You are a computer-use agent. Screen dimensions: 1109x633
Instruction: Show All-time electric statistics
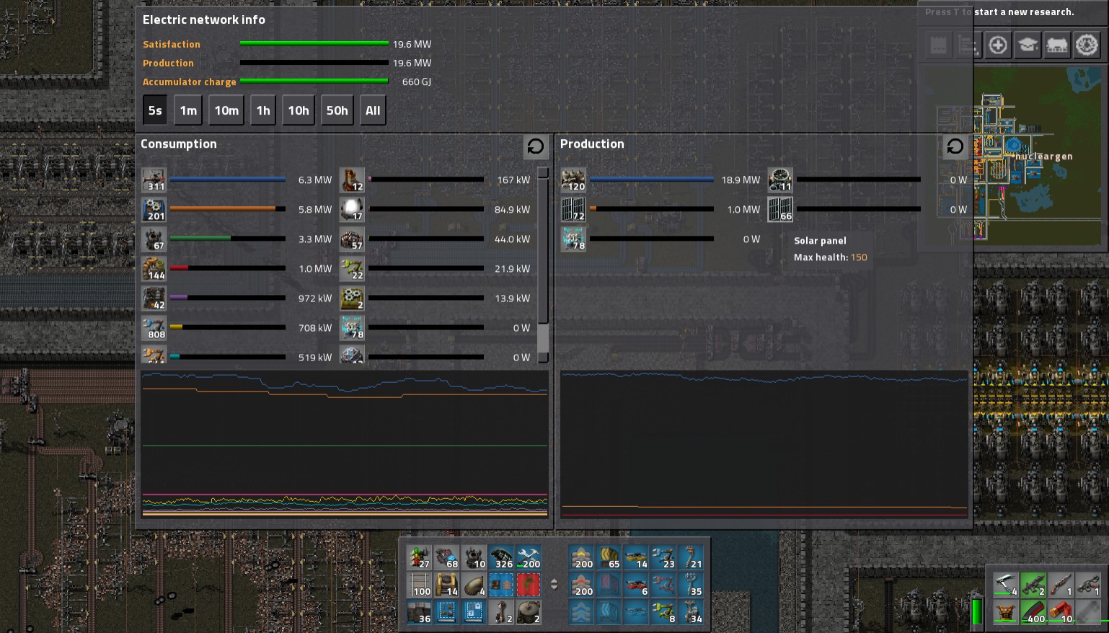[373, 110]
